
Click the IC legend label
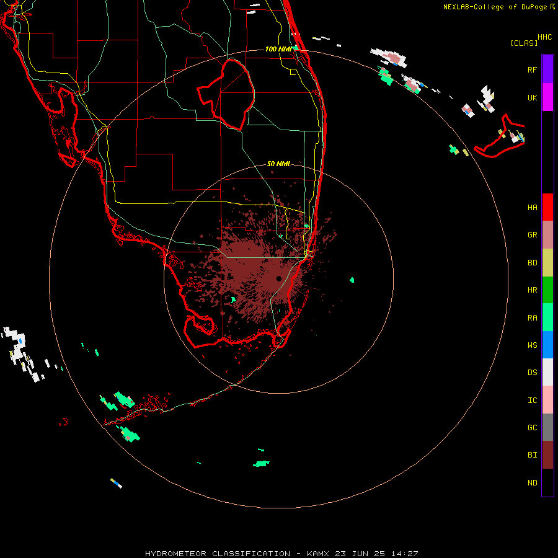[532, 401]
